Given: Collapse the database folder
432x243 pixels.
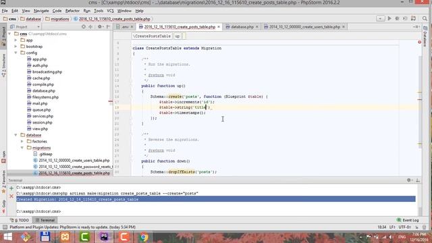Looking at the screenshot, I should tap(16, 135).
